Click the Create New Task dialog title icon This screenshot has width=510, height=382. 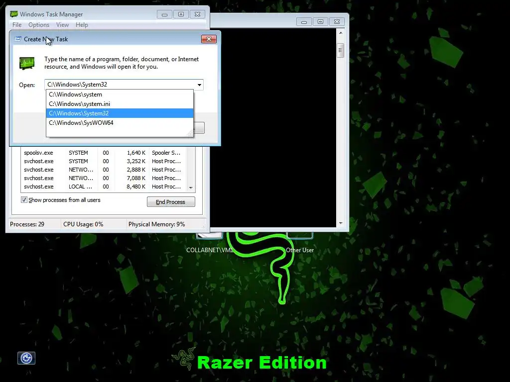coord(18,39)
